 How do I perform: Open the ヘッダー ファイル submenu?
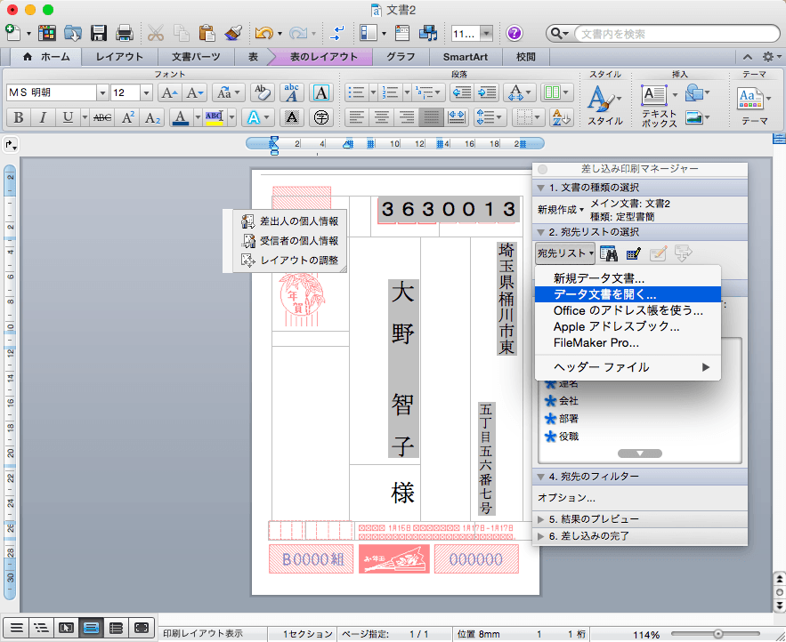click(628, 367)
